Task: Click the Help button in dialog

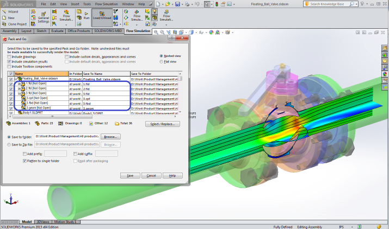Action: tap(172, 175)
